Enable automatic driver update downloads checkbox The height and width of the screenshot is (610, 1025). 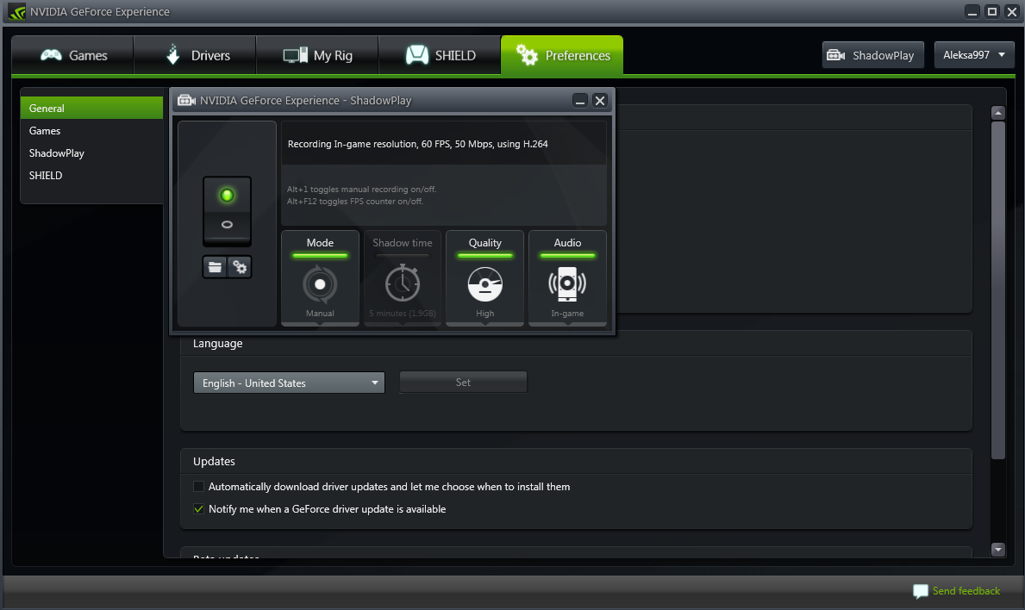coord(199,487)
